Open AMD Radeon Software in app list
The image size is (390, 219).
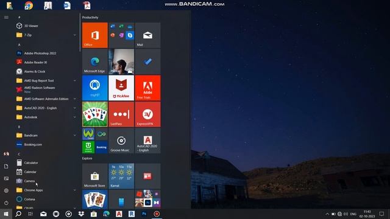click(46, 89)
